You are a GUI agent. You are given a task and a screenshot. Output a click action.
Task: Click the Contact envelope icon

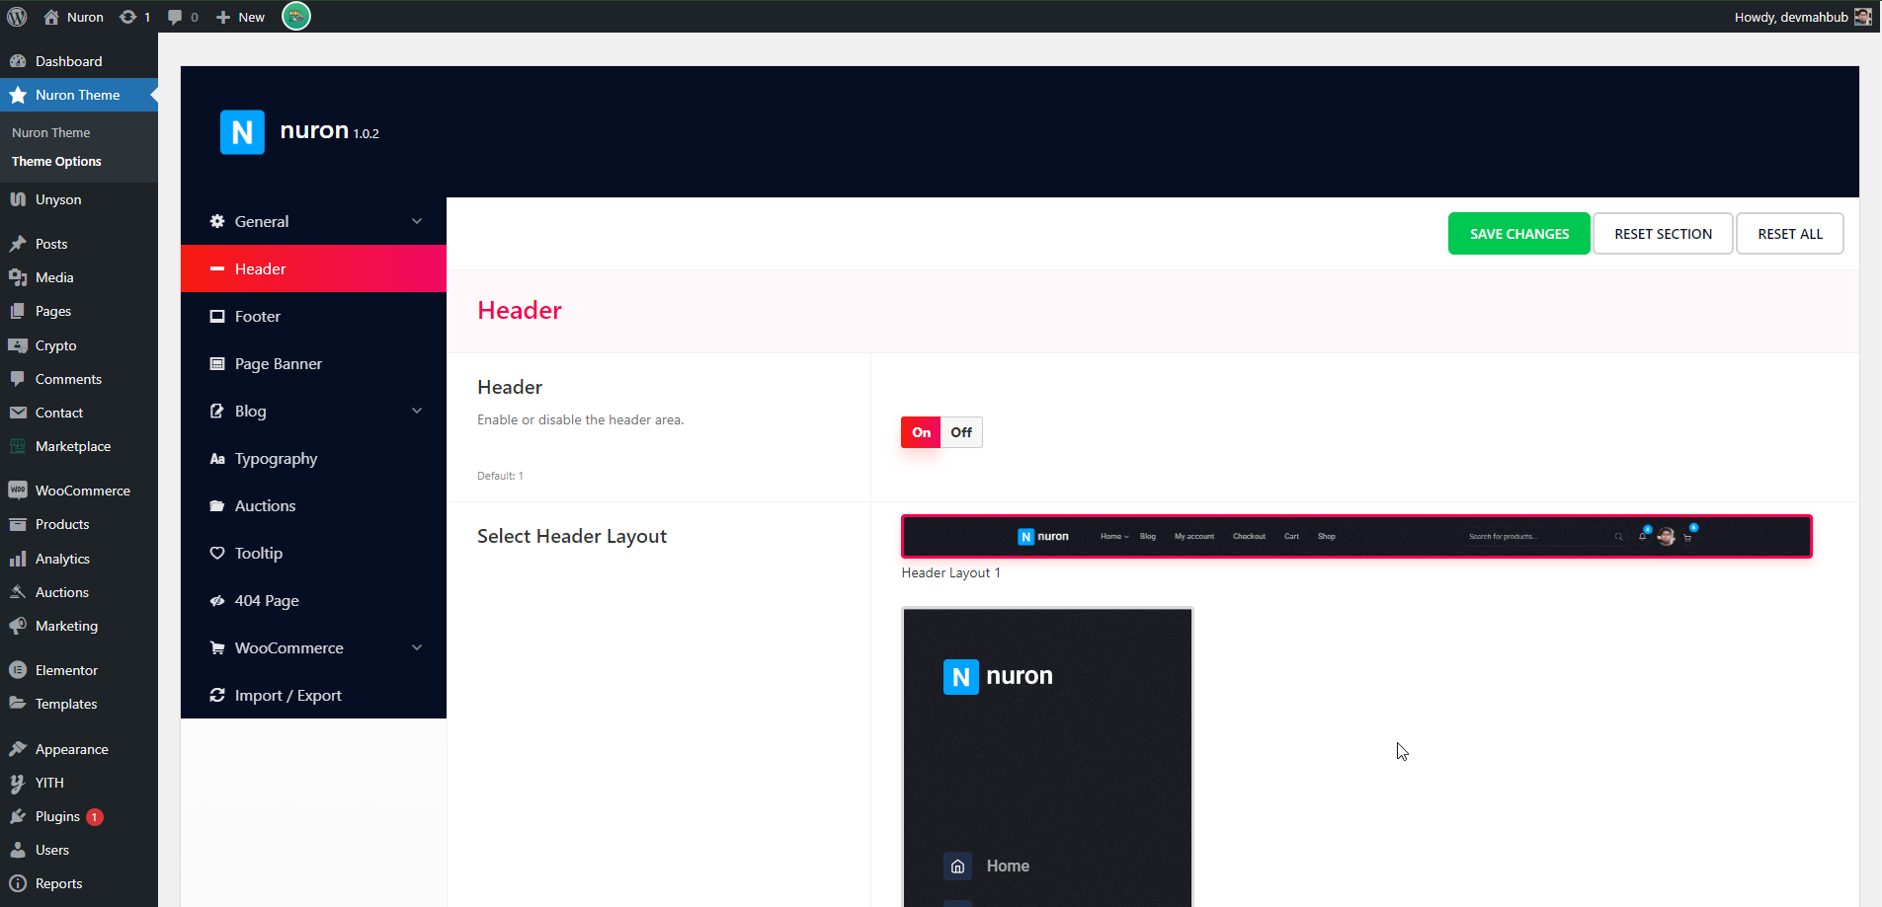[x=18, y=413]
